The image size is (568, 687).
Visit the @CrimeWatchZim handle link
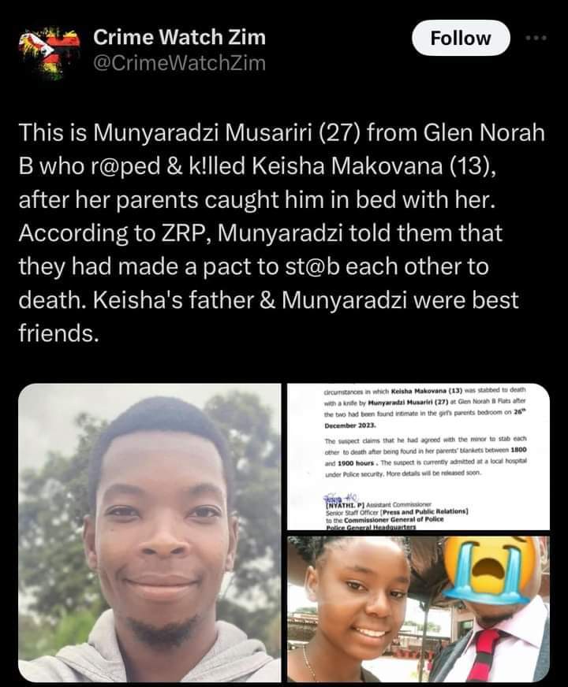(179, 63)
